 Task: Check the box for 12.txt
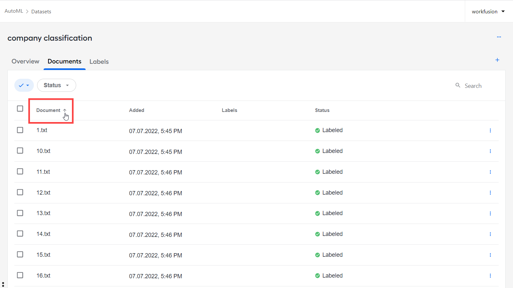(x=20, y=192)
